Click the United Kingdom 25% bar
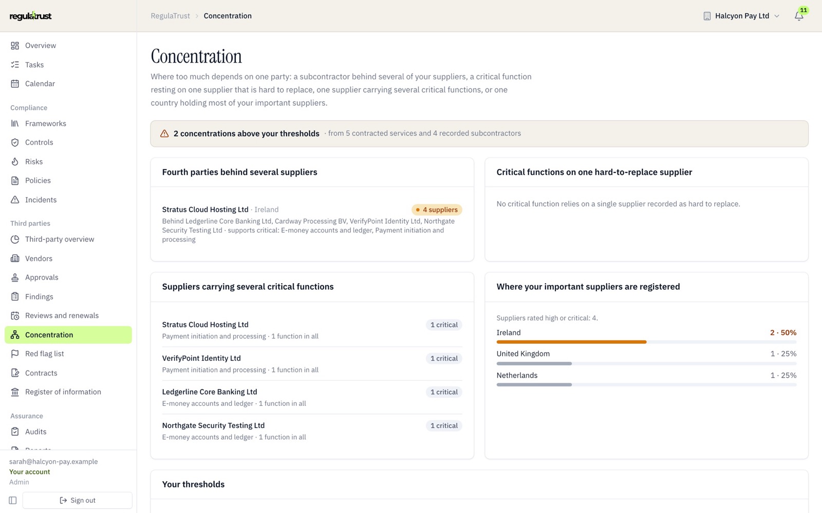This screenshot has height=513, width=822. pyautogui.click(x=646, y=363)
